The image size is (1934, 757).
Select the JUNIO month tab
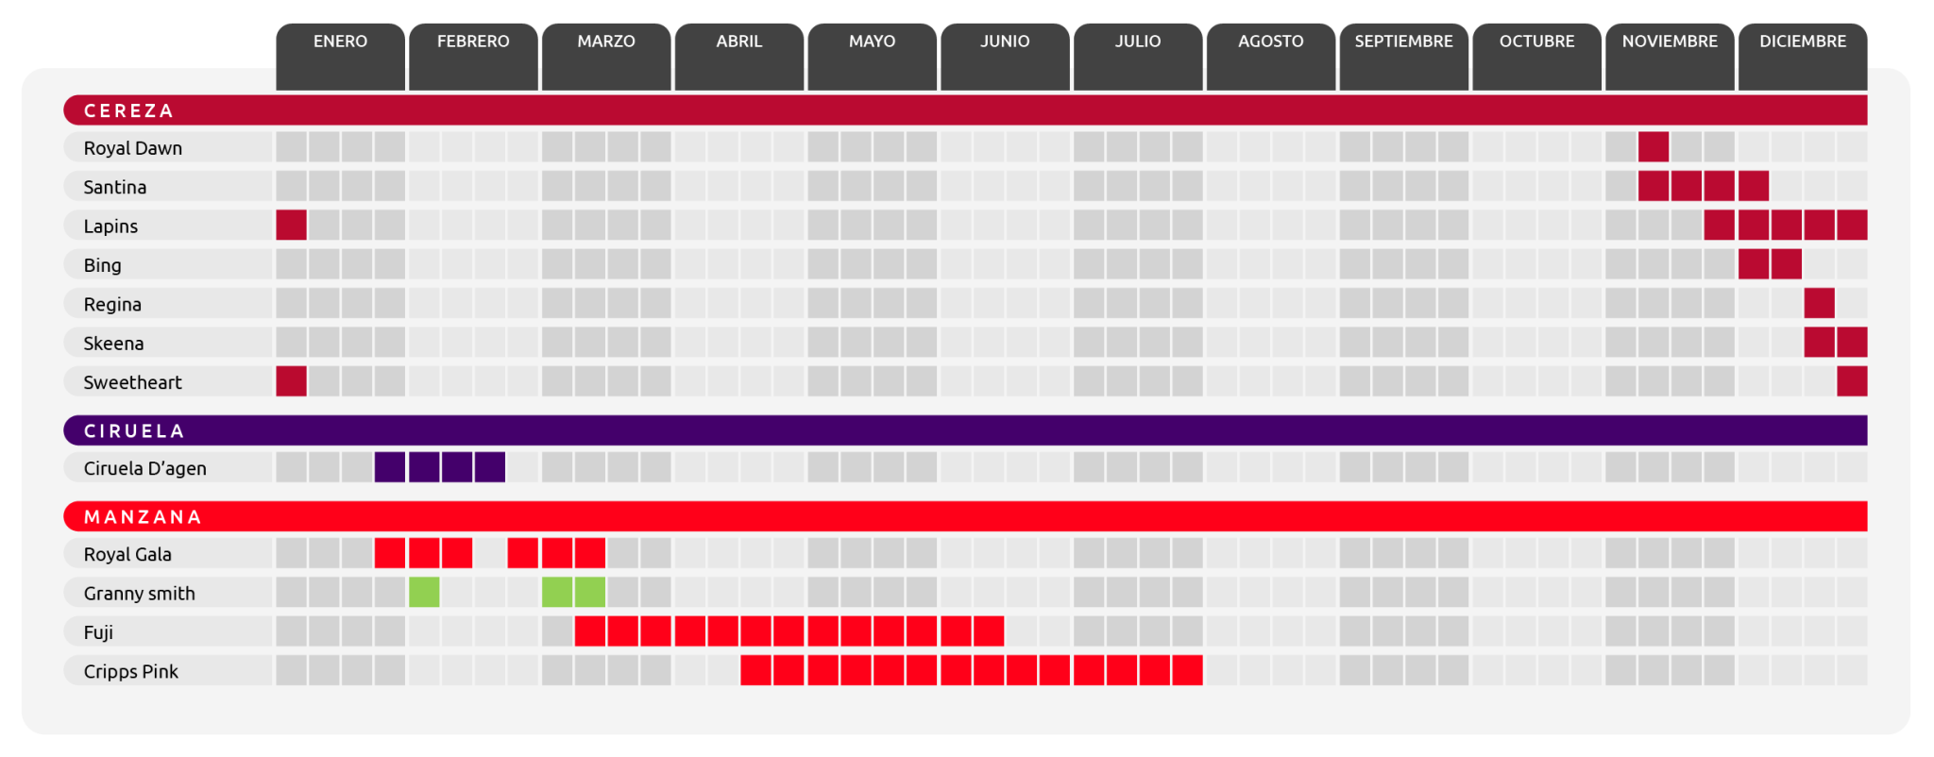tap(1005, 42)
